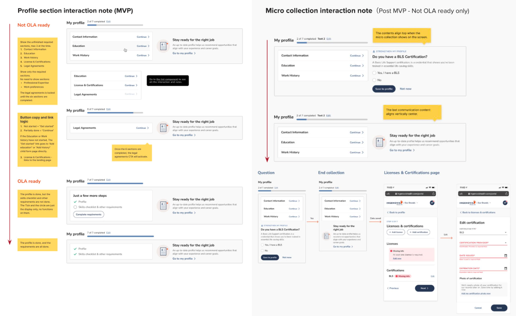Select the Yes, I have a BLS radio in desktop micro collection card
This screenshot has width=516, height=316.
(x=374, y=73)
